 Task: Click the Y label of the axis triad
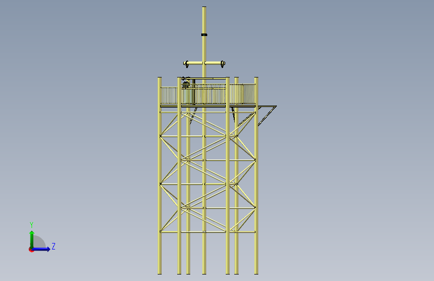pyautogui.click(x=32, y=225)
